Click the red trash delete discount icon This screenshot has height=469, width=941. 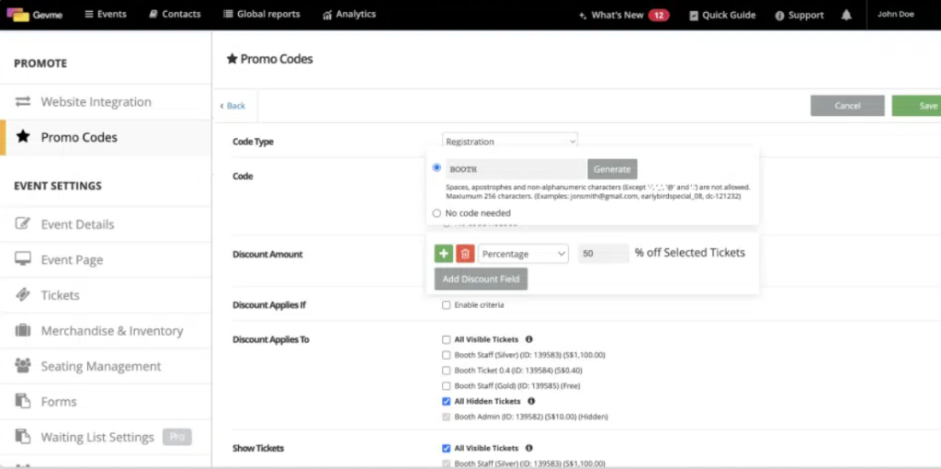pos(465,254)
